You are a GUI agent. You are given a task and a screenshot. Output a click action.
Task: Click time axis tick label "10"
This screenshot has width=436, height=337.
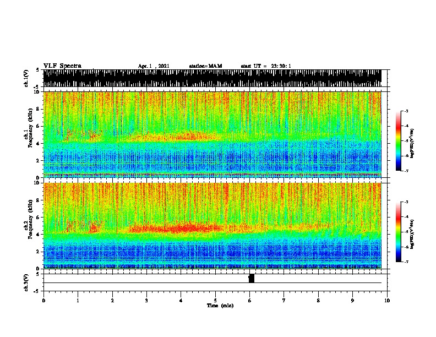pyautogui.click(x=387, y=301)
